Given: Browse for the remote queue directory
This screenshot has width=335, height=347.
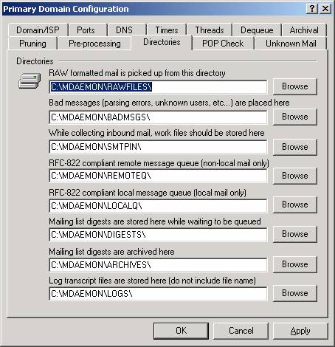Looking at the screenshot, I should pyautogui.click(x=295, y=176).
